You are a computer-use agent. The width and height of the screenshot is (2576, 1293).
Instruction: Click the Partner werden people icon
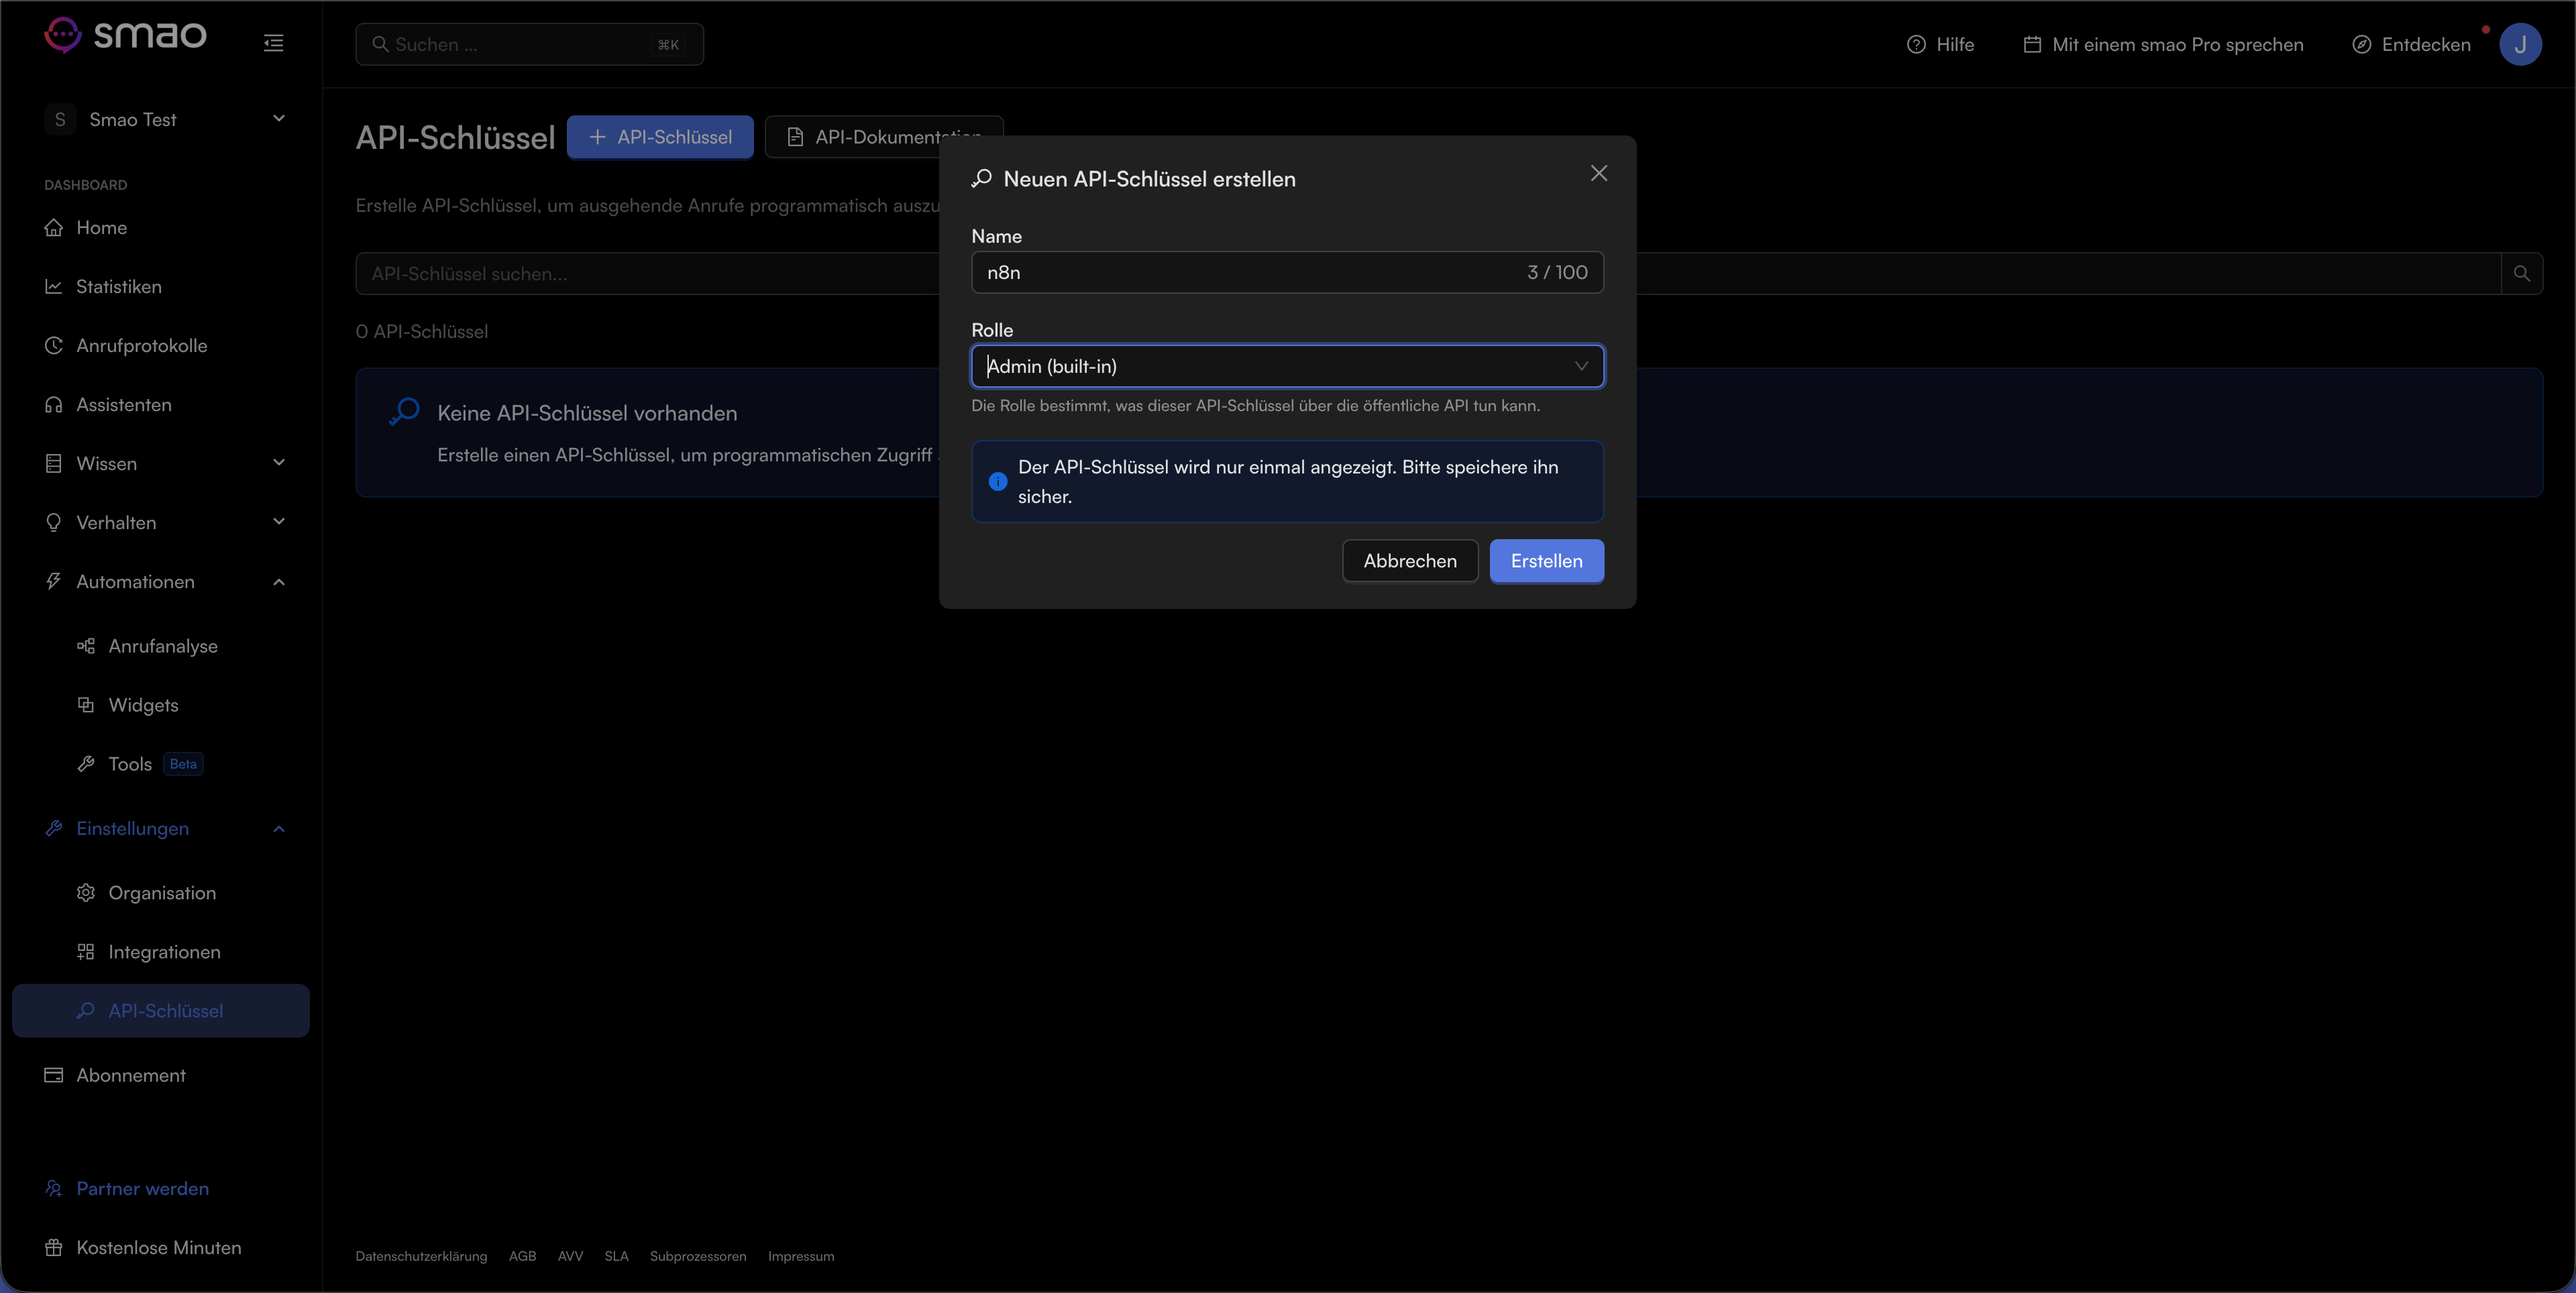[54, 1188]
